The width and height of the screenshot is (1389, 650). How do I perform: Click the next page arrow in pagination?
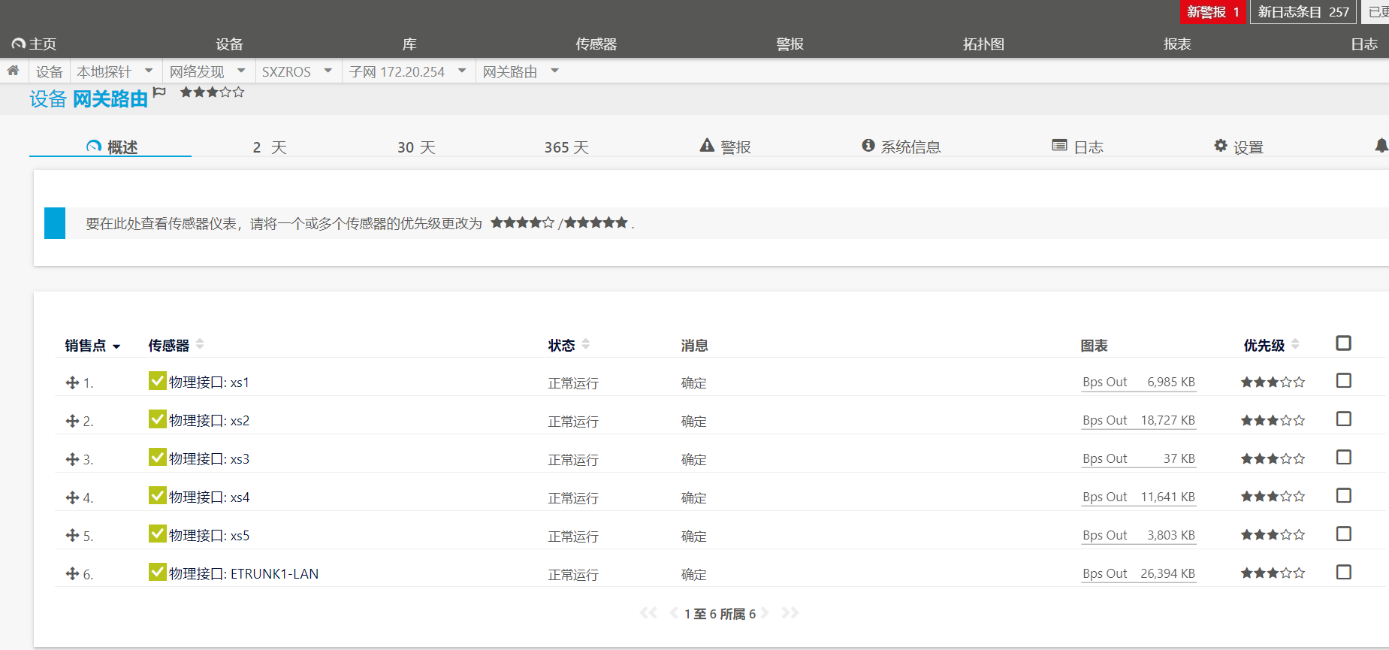(765, 613)
